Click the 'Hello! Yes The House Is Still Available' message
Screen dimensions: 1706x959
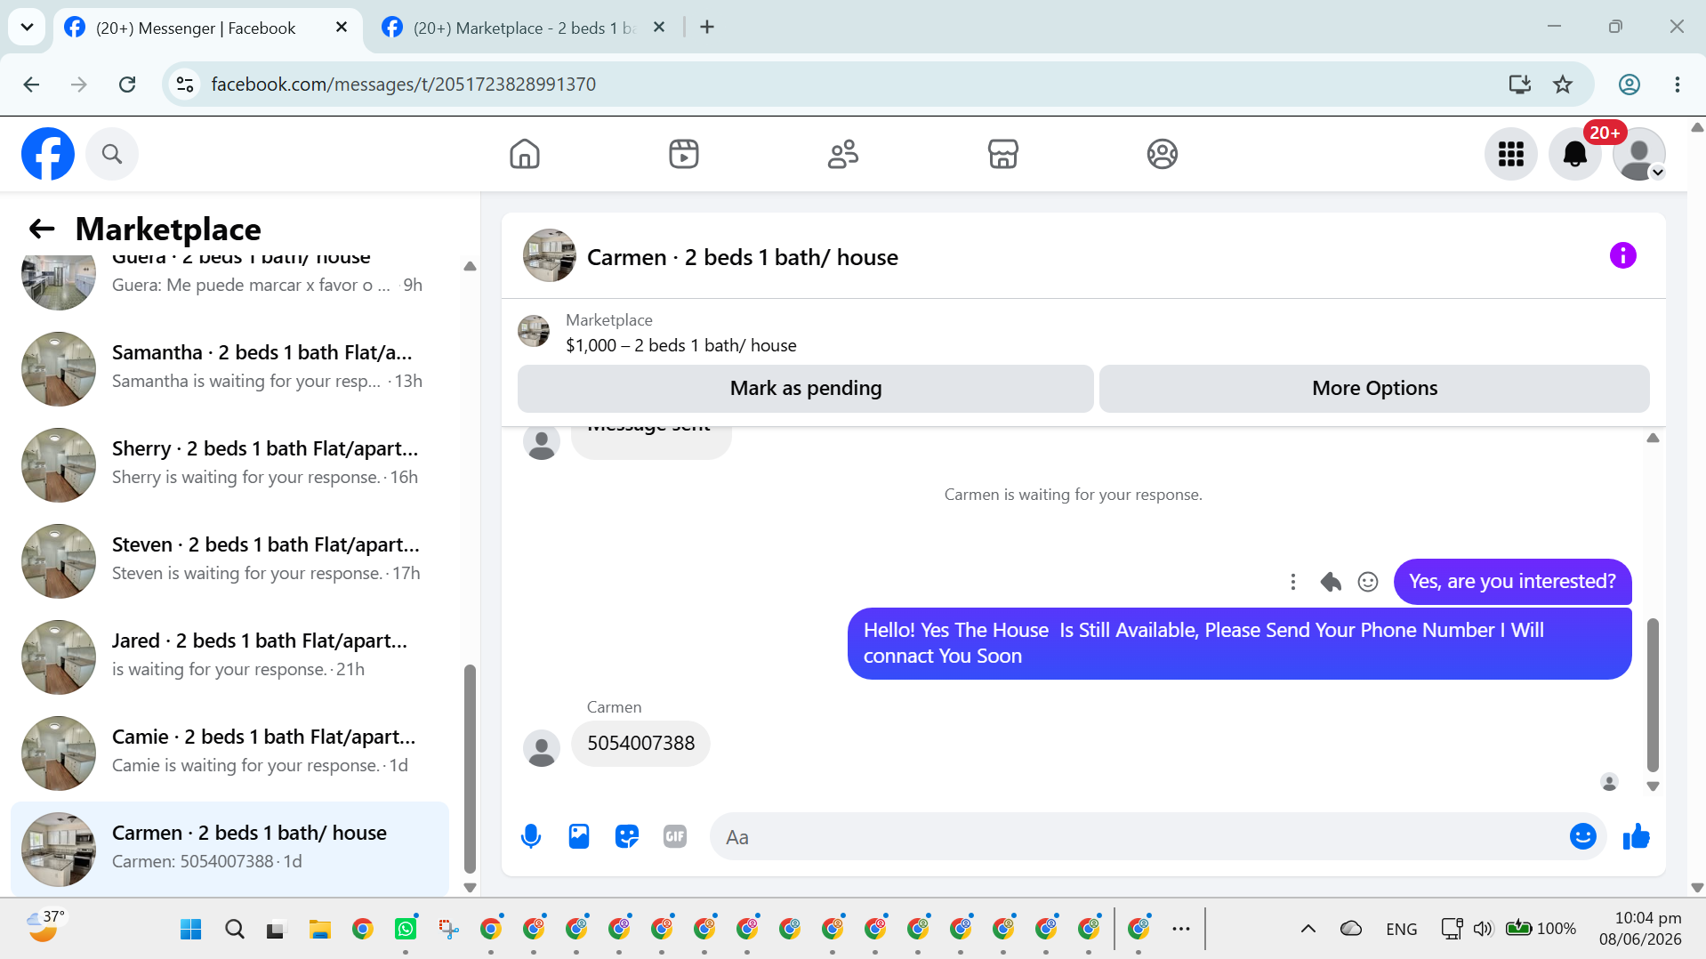click(1239, 643)
